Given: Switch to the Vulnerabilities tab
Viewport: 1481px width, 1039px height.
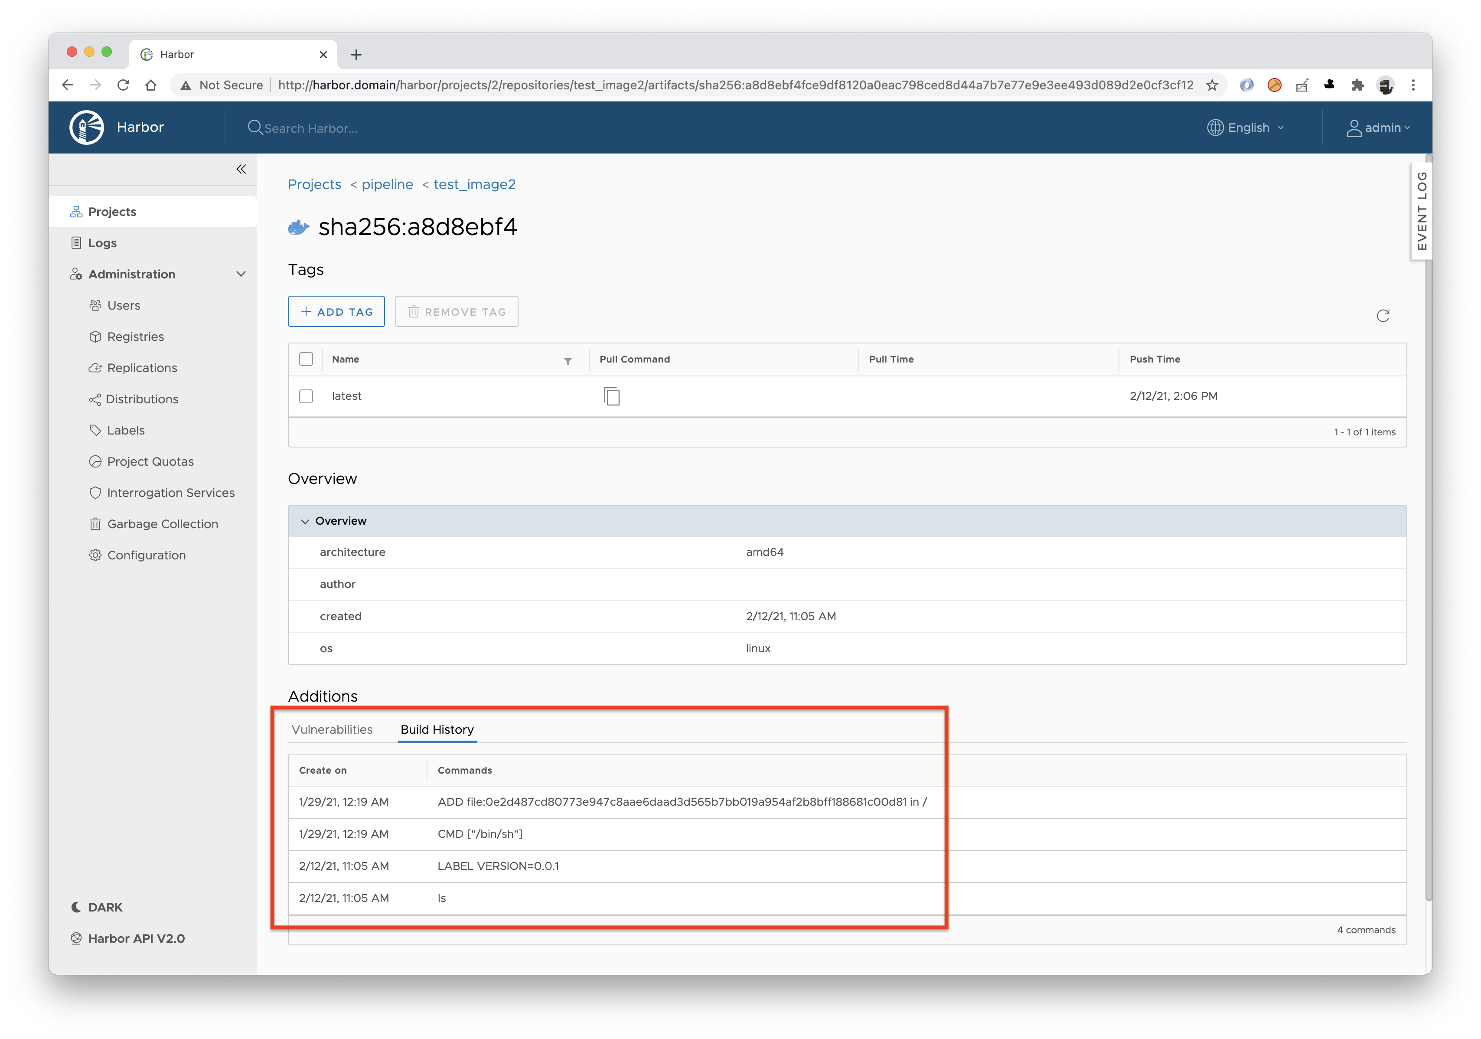Looking at the screenshot, I should click(x=333, y=729).
